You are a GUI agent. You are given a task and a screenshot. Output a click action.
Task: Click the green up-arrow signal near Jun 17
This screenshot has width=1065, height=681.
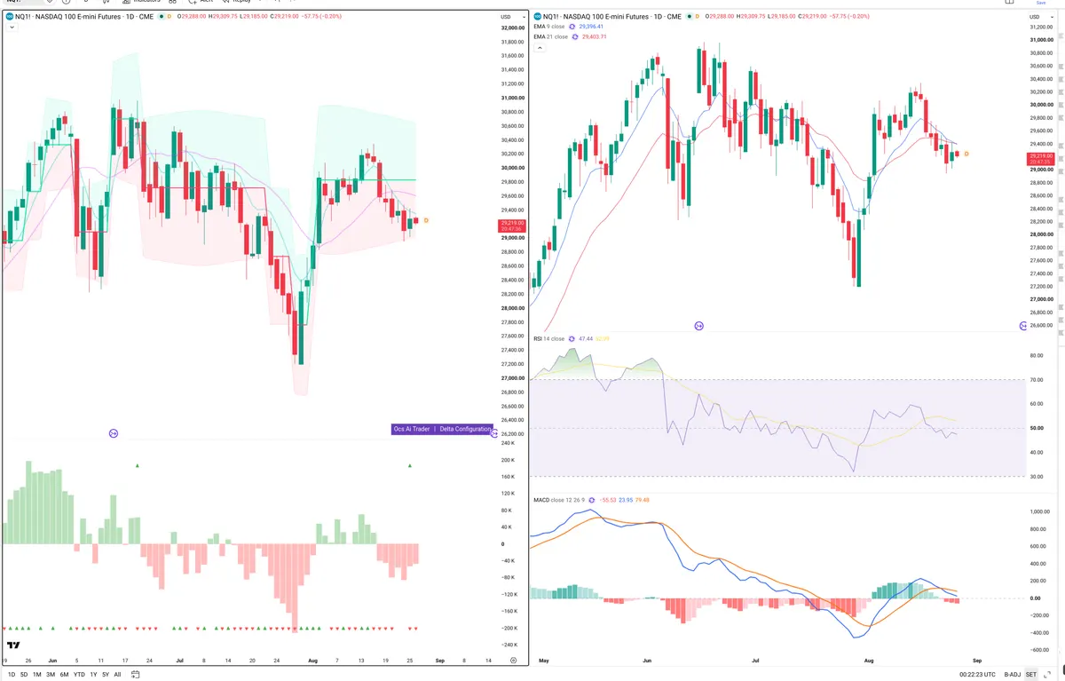click(x=138, y=465)
